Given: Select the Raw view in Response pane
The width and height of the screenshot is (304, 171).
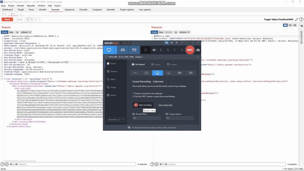Looking at the screenshot, I should pos(161,32).
